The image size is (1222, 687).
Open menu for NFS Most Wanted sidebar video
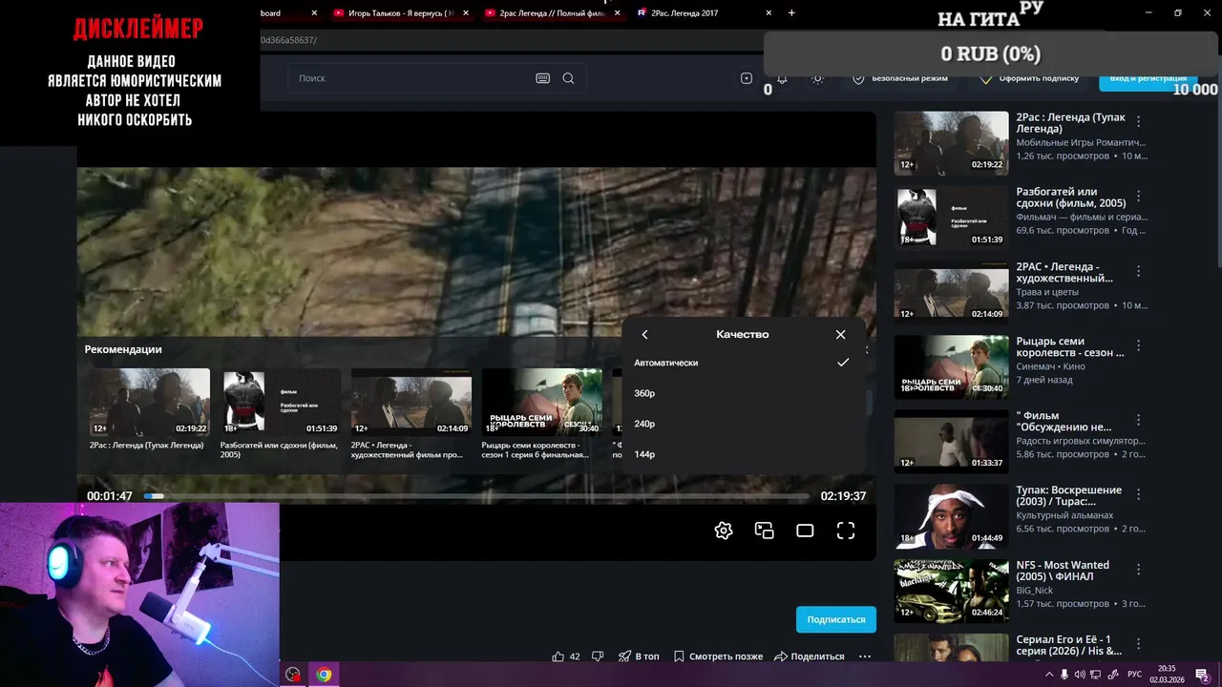[1138, 570]
